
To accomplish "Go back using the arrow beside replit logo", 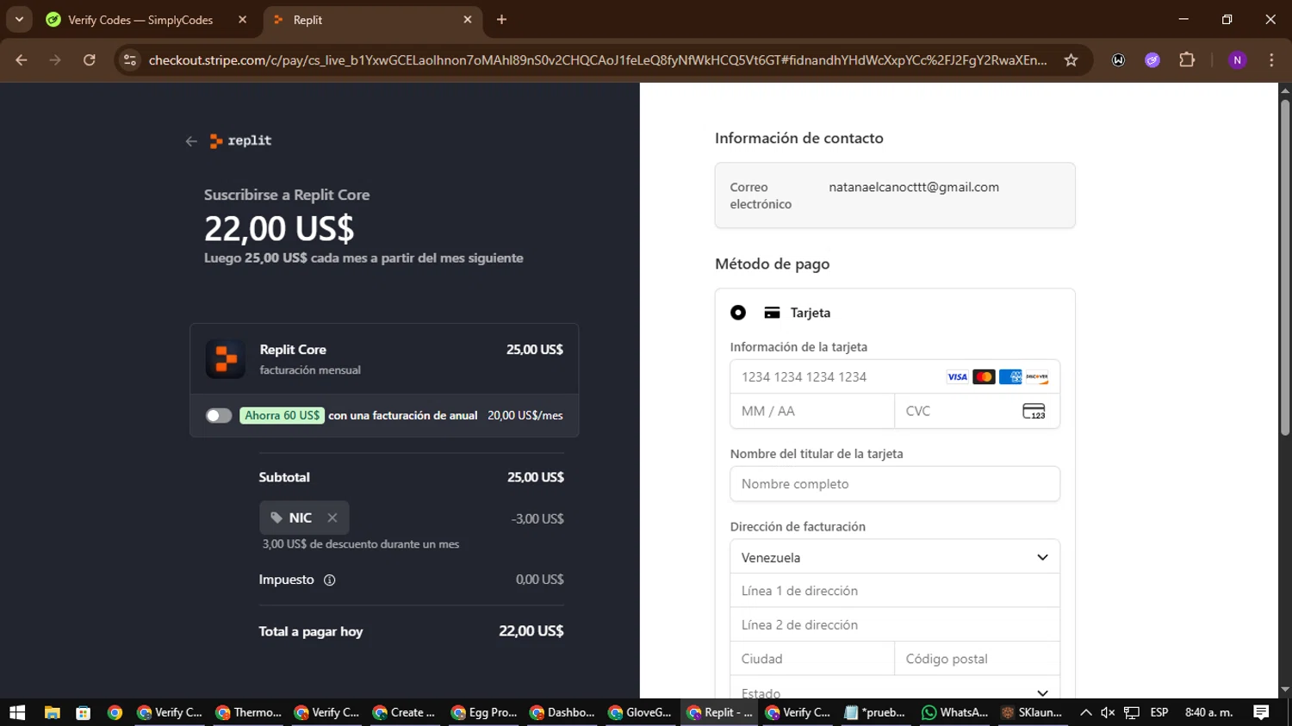I will coord(191,141).
